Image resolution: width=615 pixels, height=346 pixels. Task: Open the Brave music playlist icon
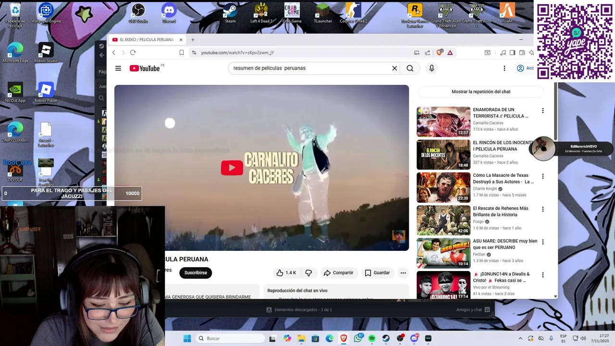pyautogui.click(x=503, y=52)
